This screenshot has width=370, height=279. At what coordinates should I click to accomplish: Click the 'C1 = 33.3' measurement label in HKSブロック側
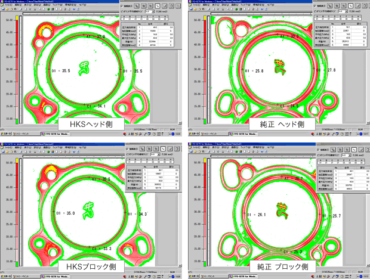pos(101,249)
